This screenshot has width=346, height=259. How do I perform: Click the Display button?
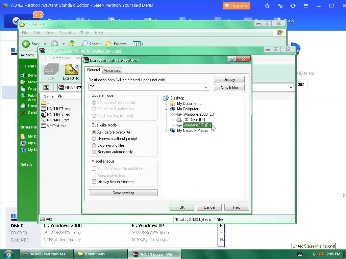pos(229,80)
